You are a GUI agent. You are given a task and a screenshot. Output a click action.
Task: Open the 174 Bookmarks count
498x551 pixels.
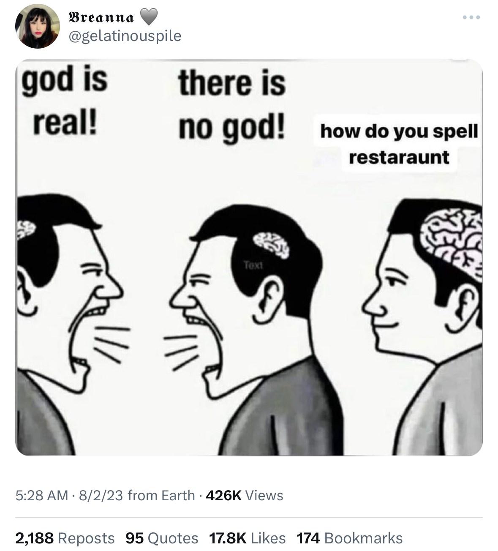(x=349, y=538)
